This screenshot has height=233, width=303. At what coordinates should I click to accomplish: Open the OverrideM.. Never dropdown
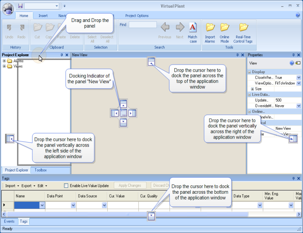click(298, 106)
